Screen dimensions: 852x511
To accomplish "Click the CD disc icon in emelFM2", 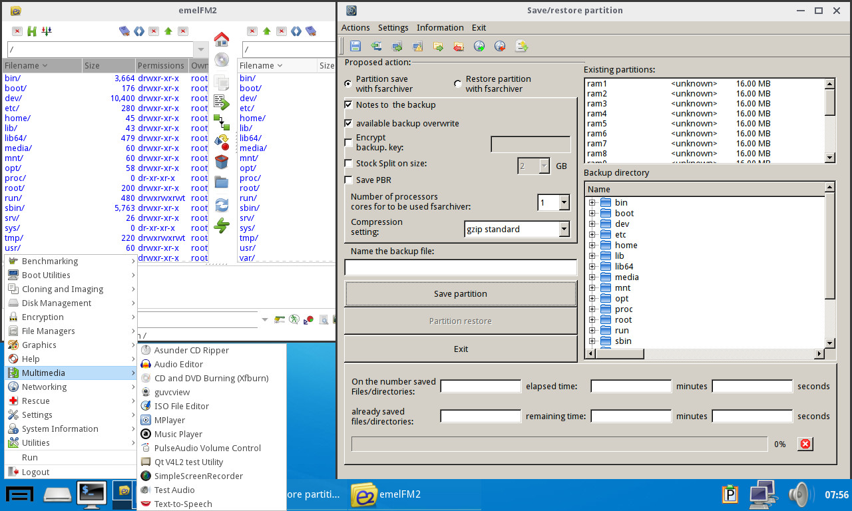I will (221, 60).
